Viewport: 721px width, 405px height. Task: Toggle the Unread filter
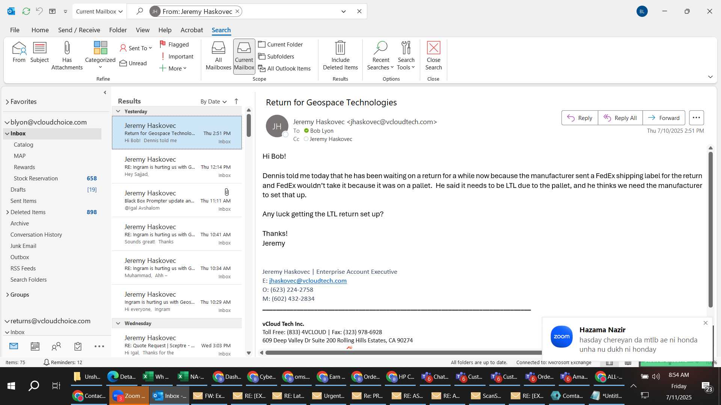(x=133, y=63)
